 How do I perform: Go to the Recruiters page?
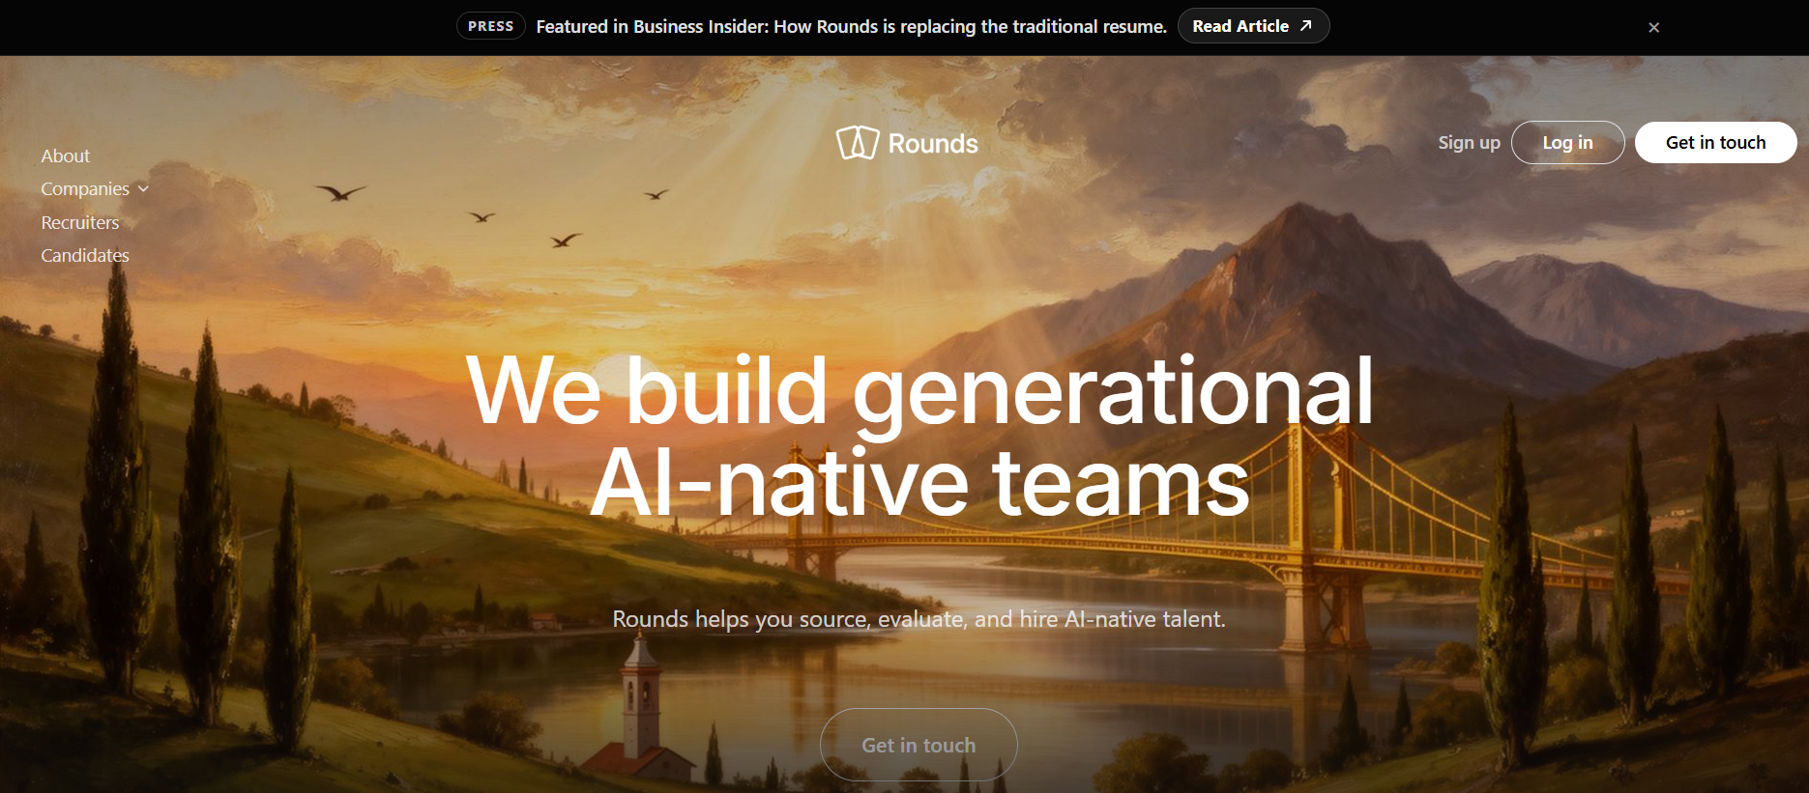tap(80, 222)
